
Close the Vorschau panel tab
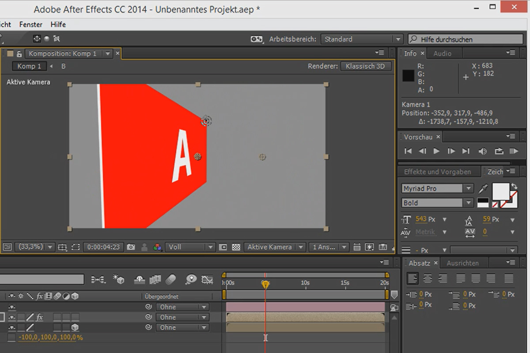point(438,137)
